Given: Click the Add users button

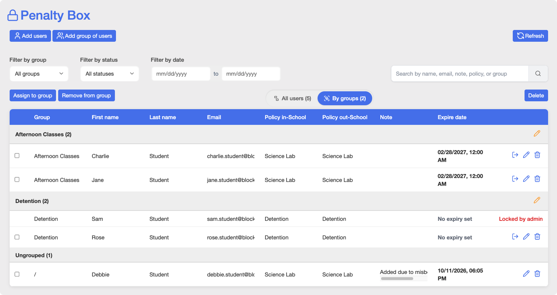Looking at the screenshot, I should (x=30, y=36).
